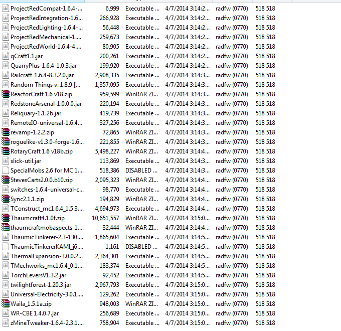The image size is (341, 331).
Task: Click the file size 758,904
Action: (109, 323)
